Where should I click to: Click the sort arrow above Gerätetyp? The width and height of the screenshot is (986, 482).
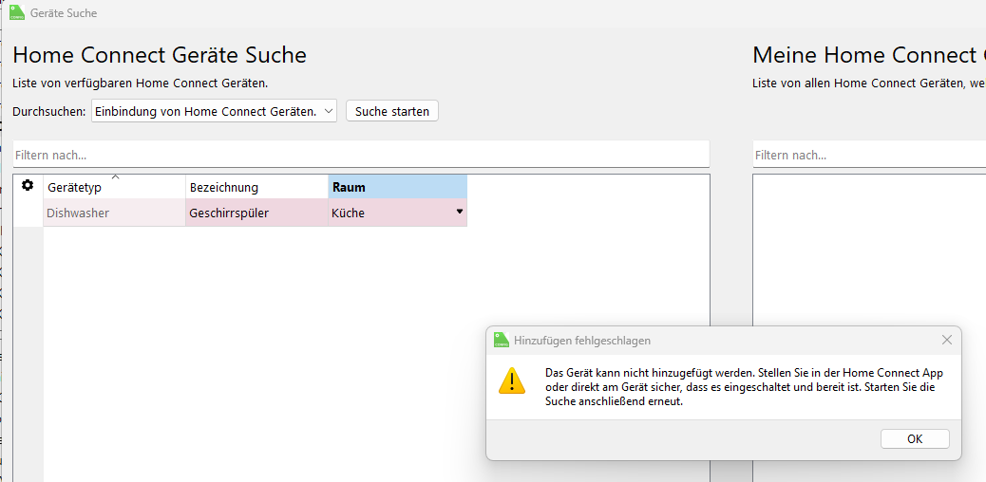(115, 177)
